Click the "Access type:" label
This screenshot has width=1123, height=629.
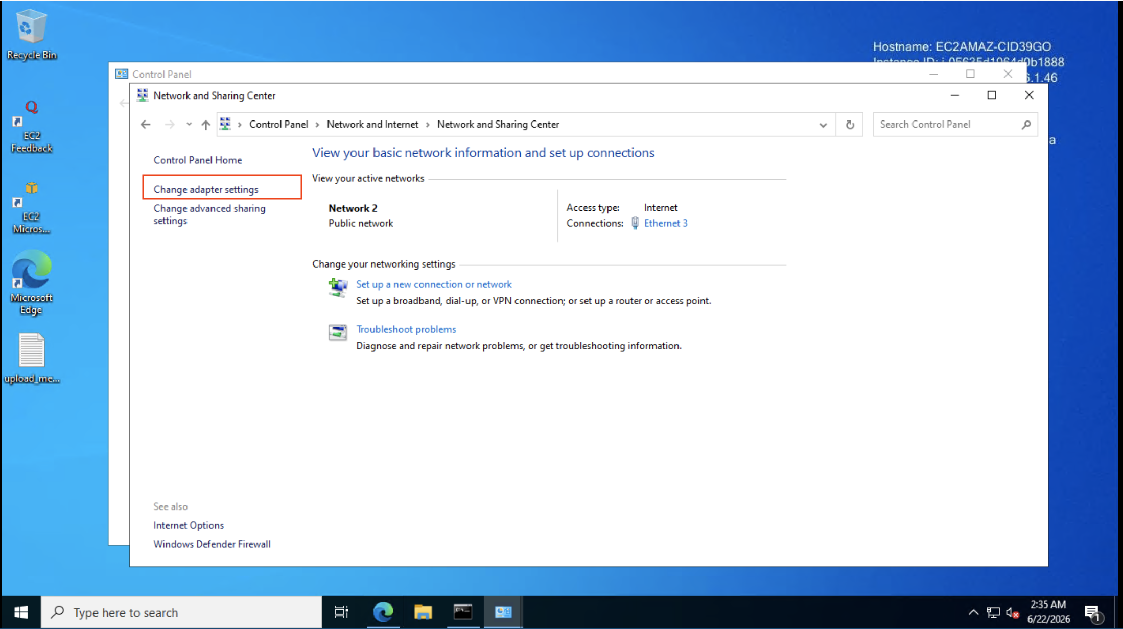[593, 208]
